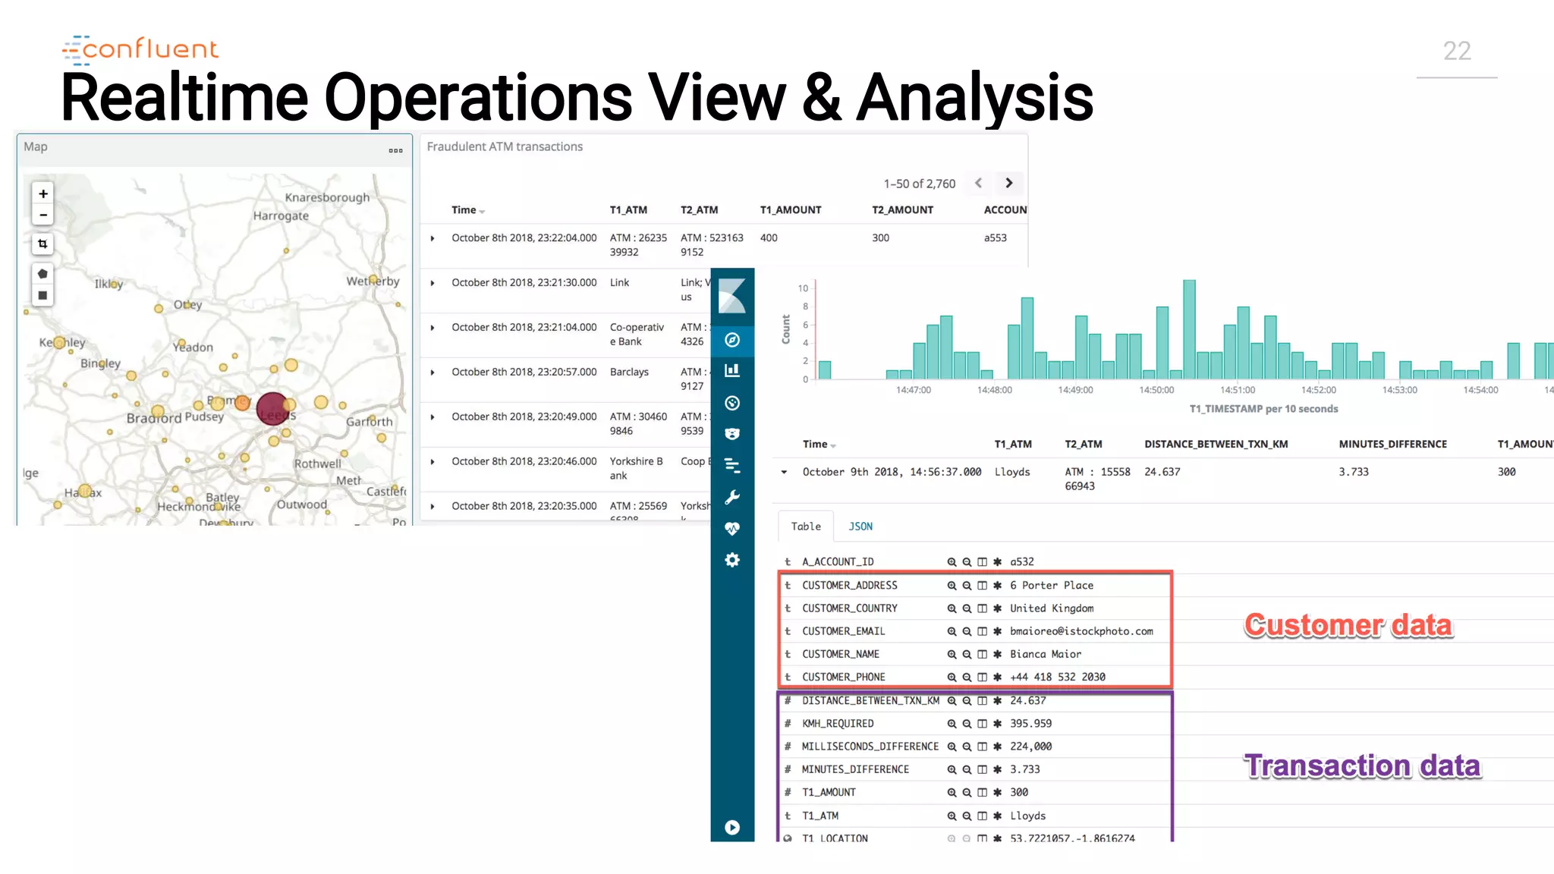
Task: Filter for field present on CUSTOMER_EMAIL
Action: coord(997,631)
